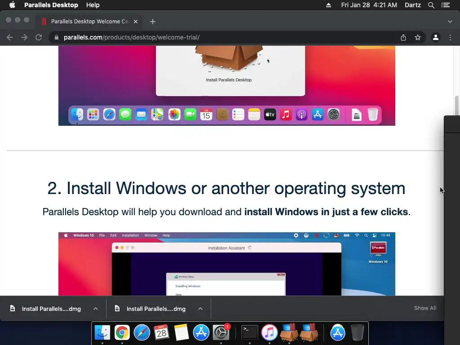The width and height of the screenshot is (460, 345).
Task: Open the Chrome three-dot menu
Action: 450,37
